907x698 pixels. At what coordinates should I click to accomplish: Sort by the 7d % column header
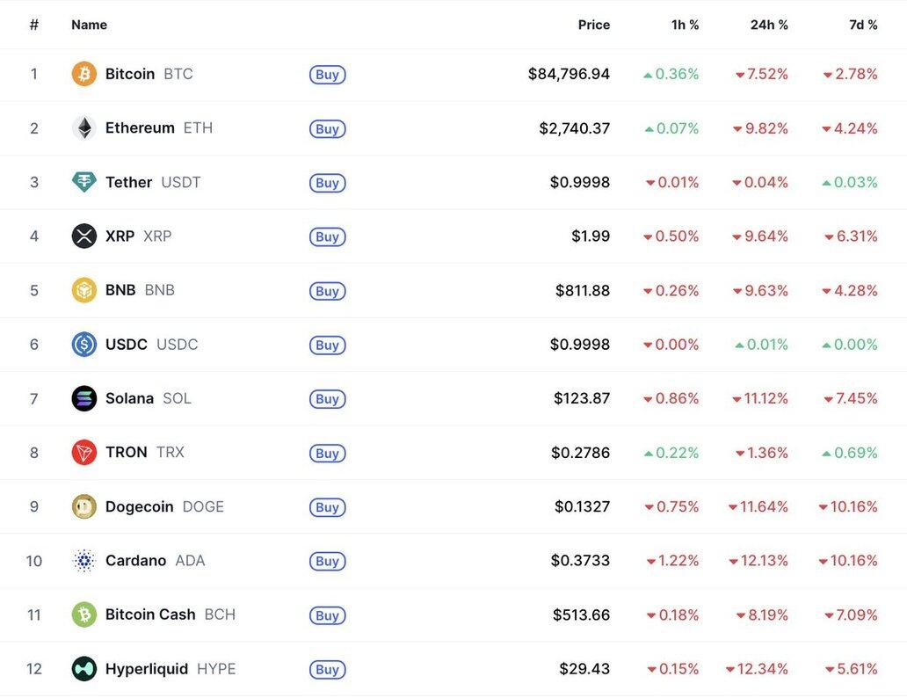(863, 25)
